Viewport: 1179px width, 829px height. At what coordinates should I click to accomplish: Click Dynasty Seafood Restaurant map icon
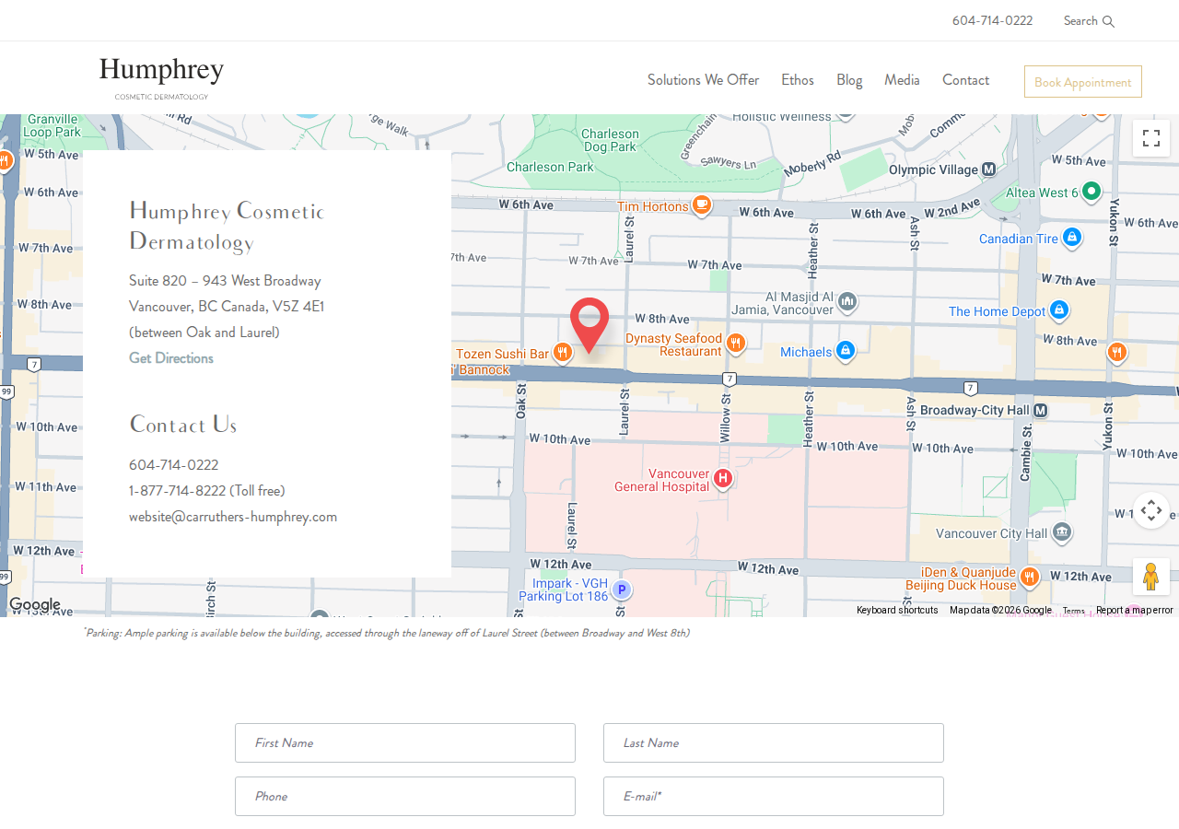pos(735,343)
